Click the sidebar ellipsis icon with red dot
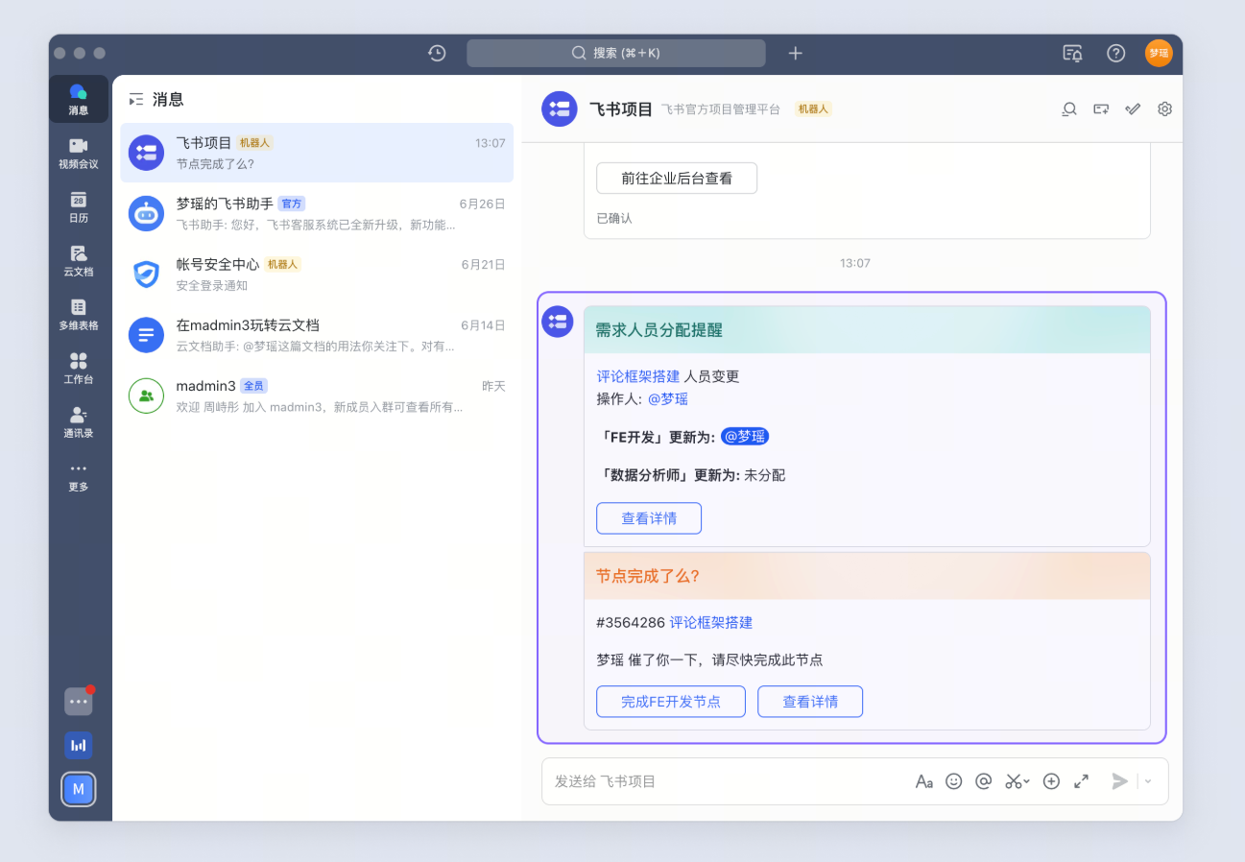Viewport: 1245px width, 862px height. point(79,702)
